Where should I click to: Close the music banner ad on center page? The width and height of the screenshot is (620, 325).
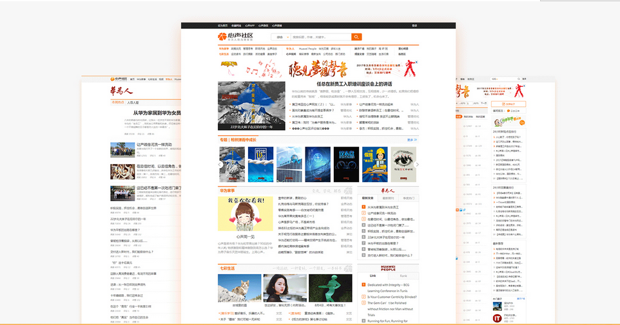click(416, 62)
